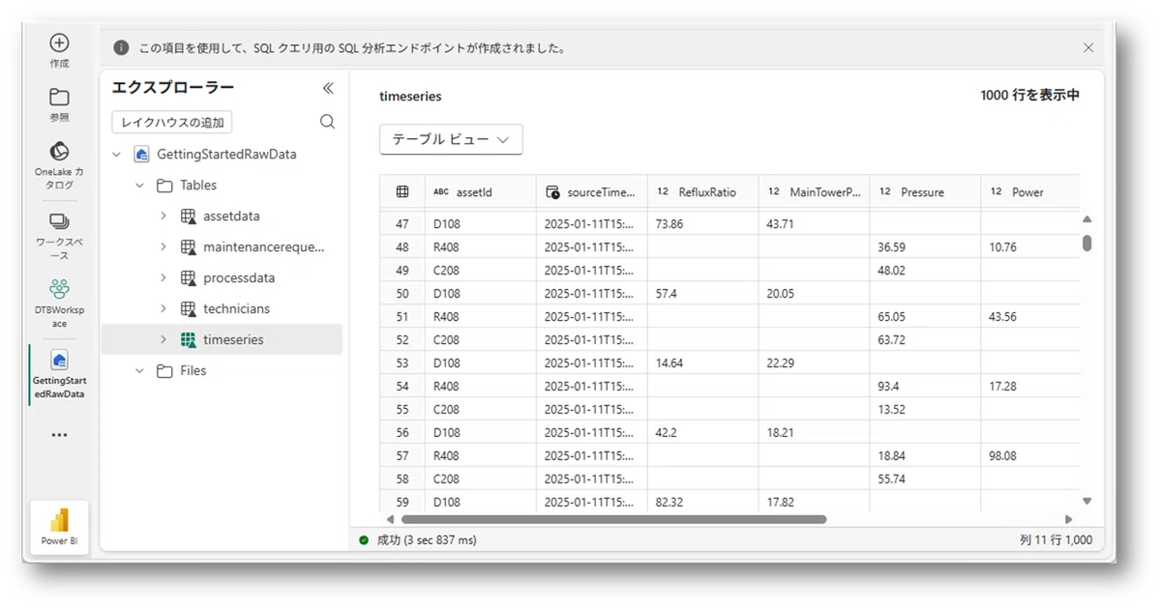The image size is (1161, 608).
Task: Click the Pressure column header
Action: pos(925,191)
